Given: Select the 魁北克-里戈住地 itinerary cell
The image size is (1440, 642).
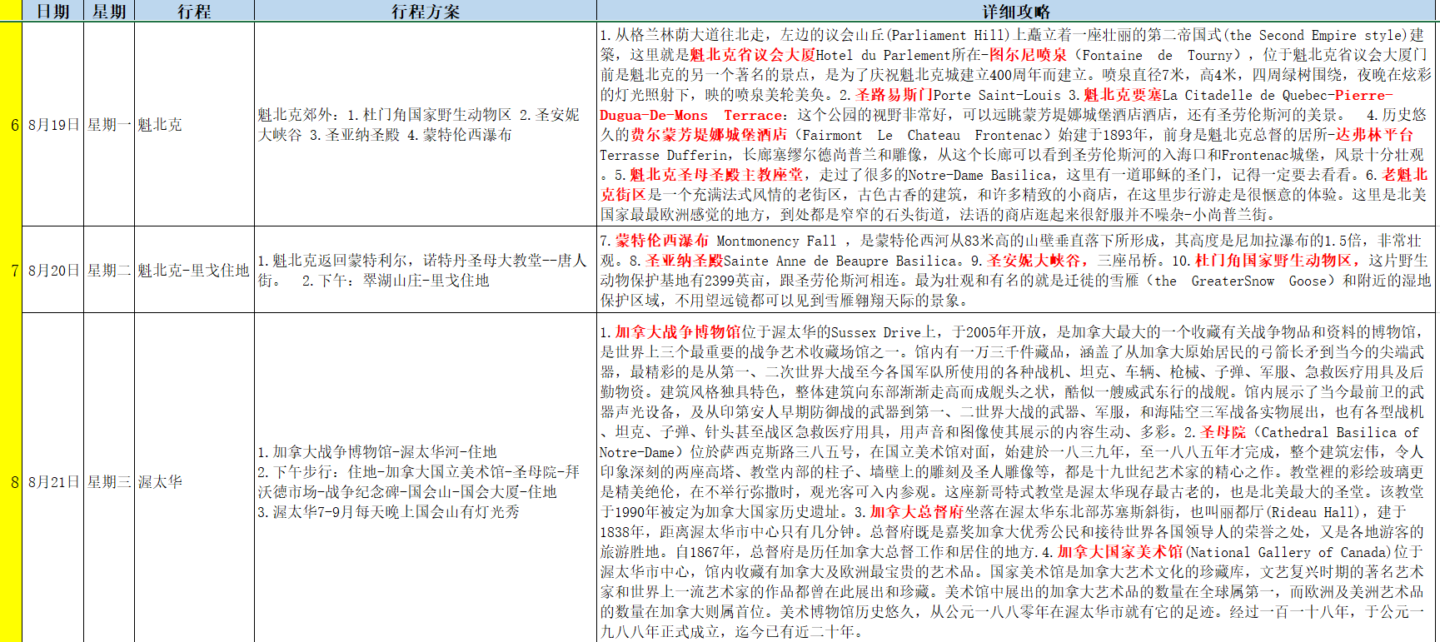Looking at the screenshot, I should click(194, 270).
